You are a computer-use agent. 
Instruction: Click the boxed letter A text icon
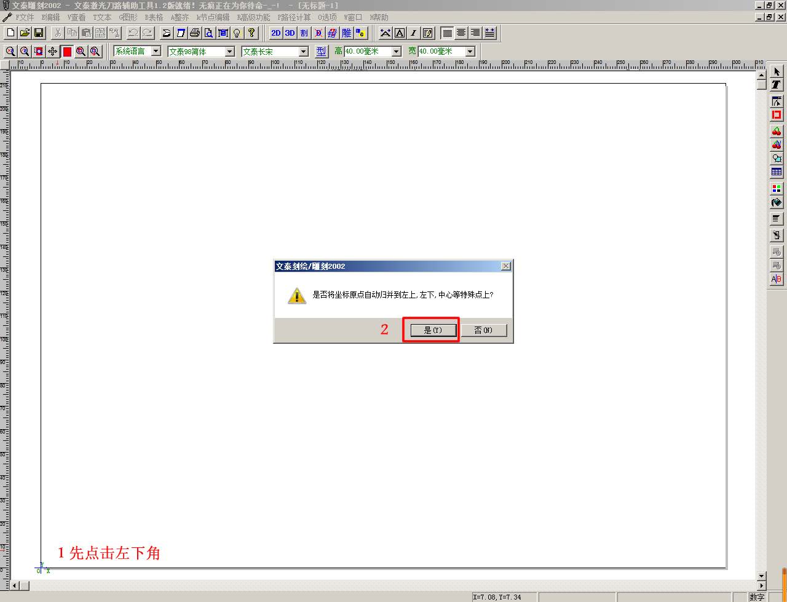point(400,33)
